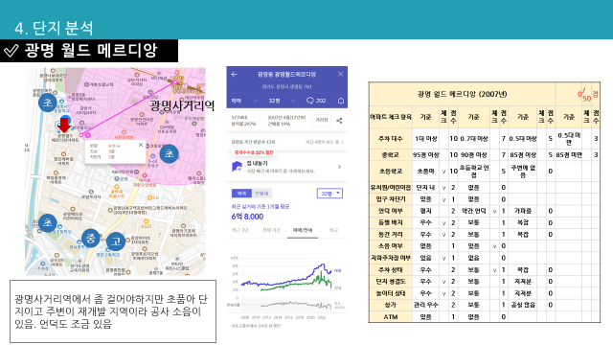Open the 거리뷰 street view button
Screen dimensions: 613x345
click(x=322, y=120)
